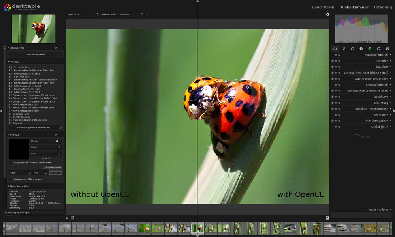Switch to the Leuchttisch view
The height and width of the screenshot is (237, 395).
tap(323, 7)
